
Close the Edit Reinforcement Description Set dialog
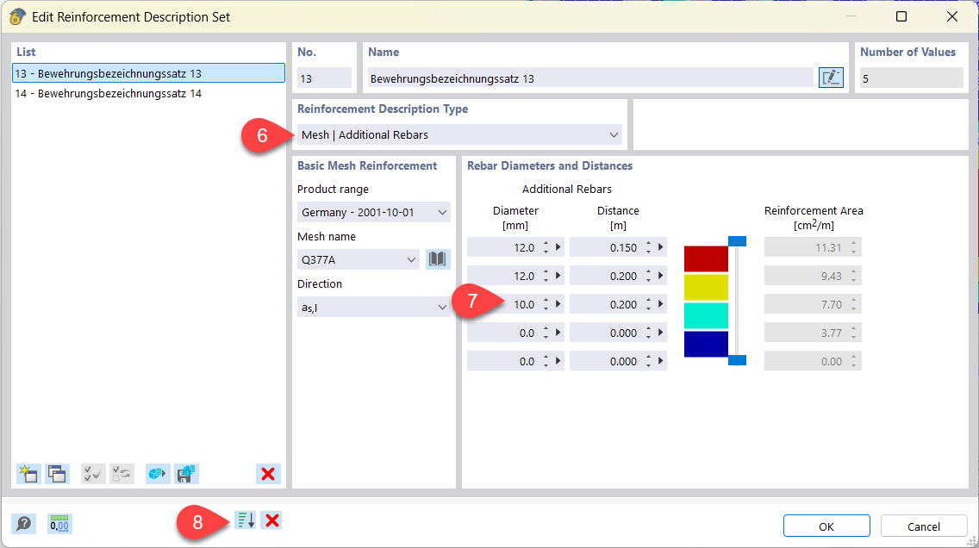coord(952,16)
